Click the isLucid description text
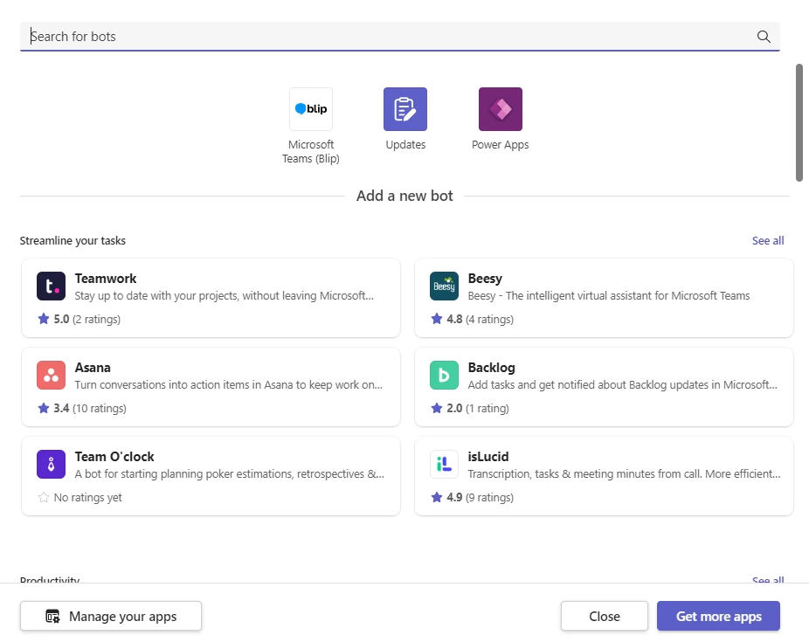 point(624,474)
